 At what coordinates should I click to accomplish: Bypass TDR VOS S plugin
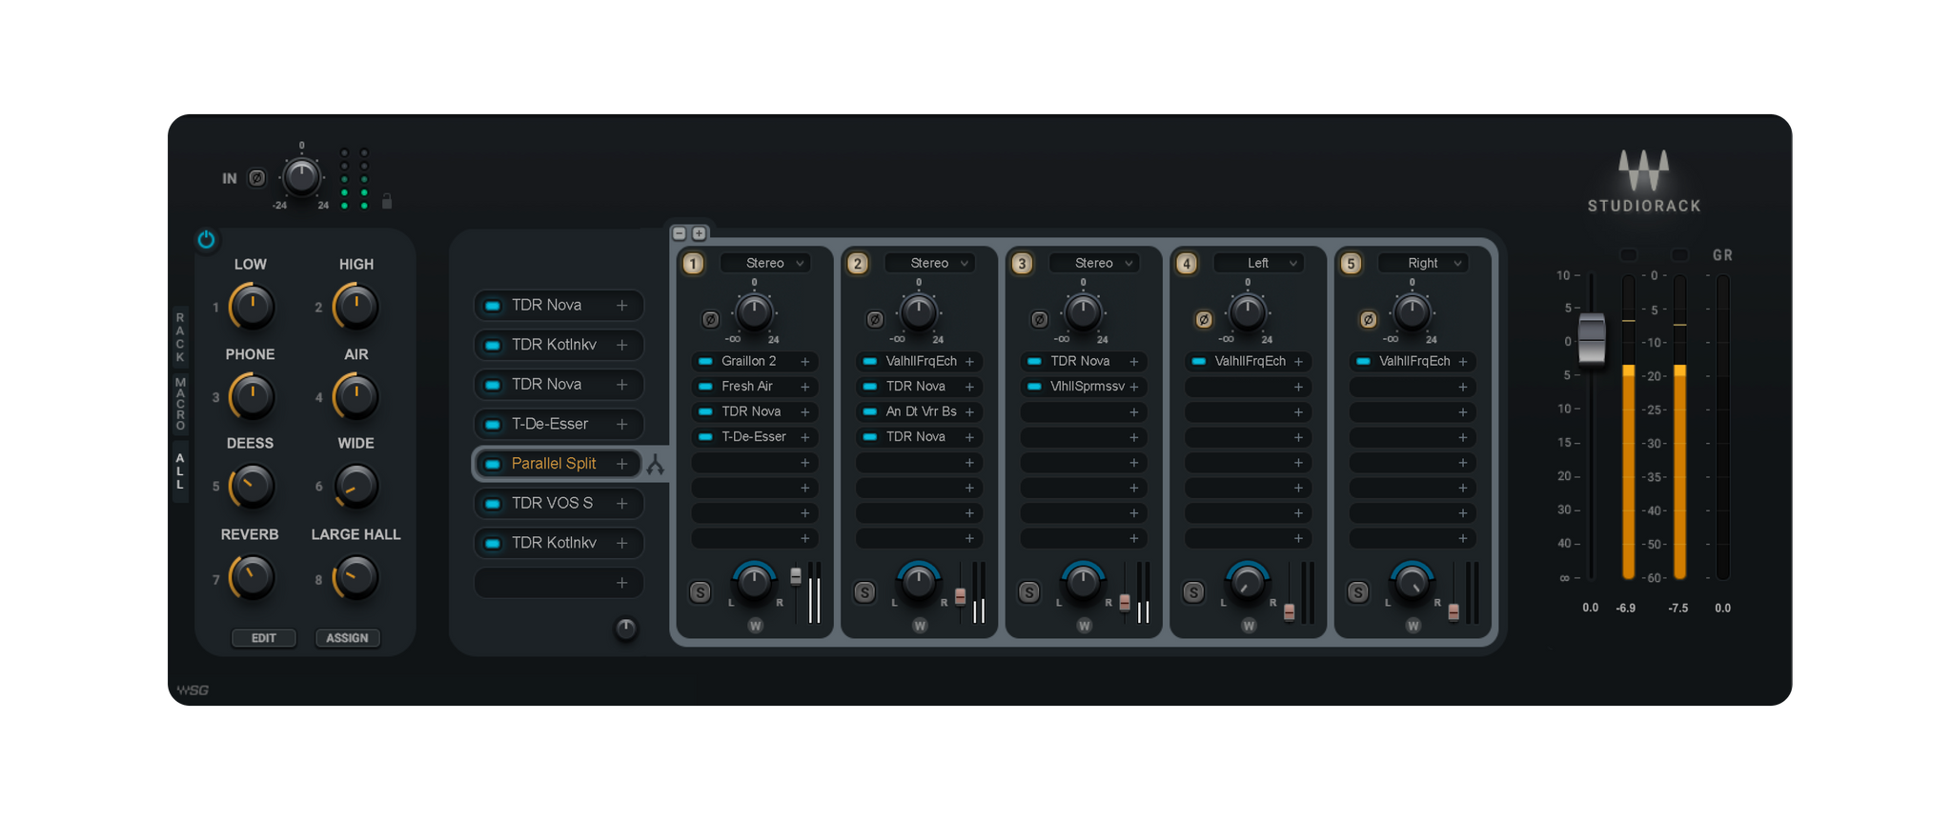pos(493,503)
